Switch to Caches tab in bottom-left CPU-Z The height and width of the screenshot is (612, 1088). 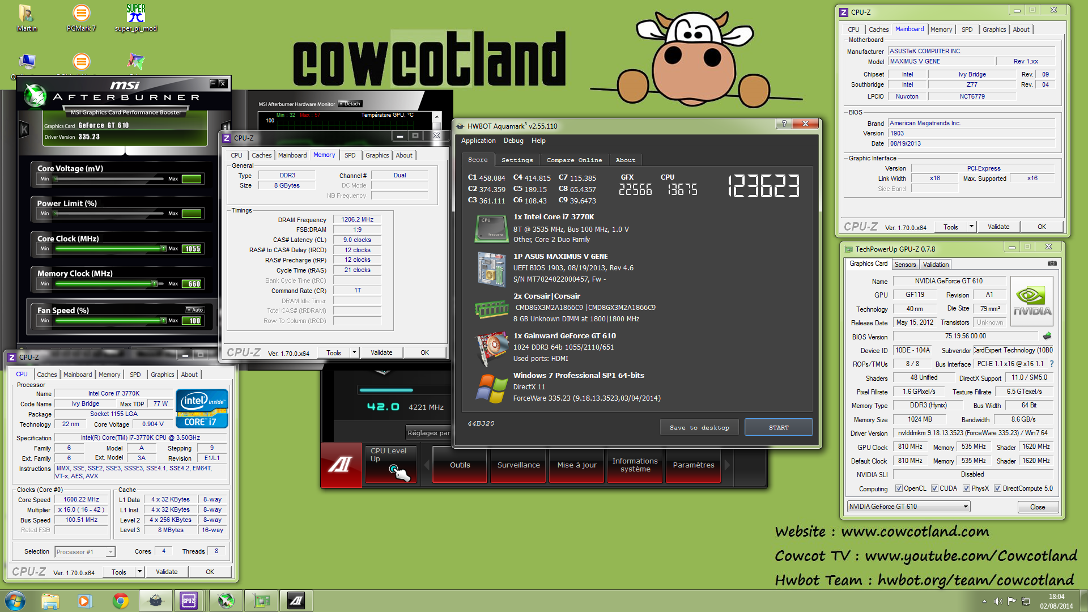[46, 375]
